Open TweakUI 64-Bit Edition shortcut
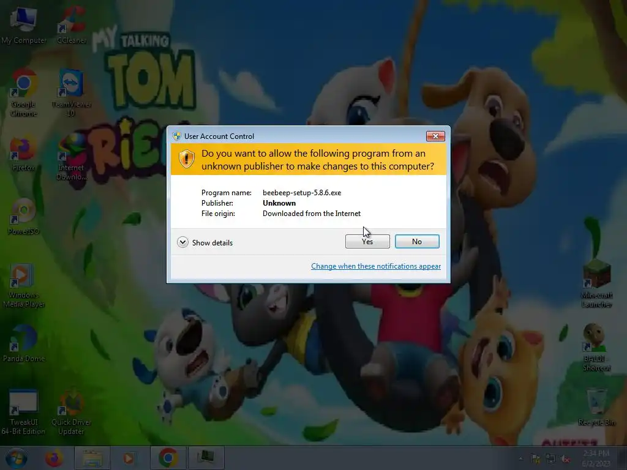 24,412
